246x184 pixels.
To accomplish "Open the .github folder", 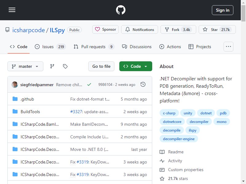I will tap(27, 99).
